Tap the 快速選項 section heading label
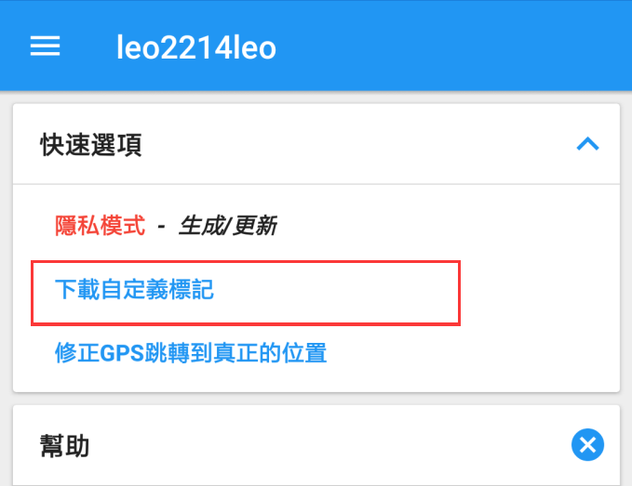The height and width of the screenshot is (486, 632). pyautogui.click(x=91, y=145)
